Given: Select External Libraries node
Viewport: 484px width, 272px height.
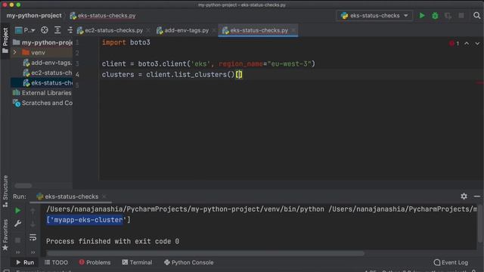Looking at the screenshot, I should click(x=42, y=93).
